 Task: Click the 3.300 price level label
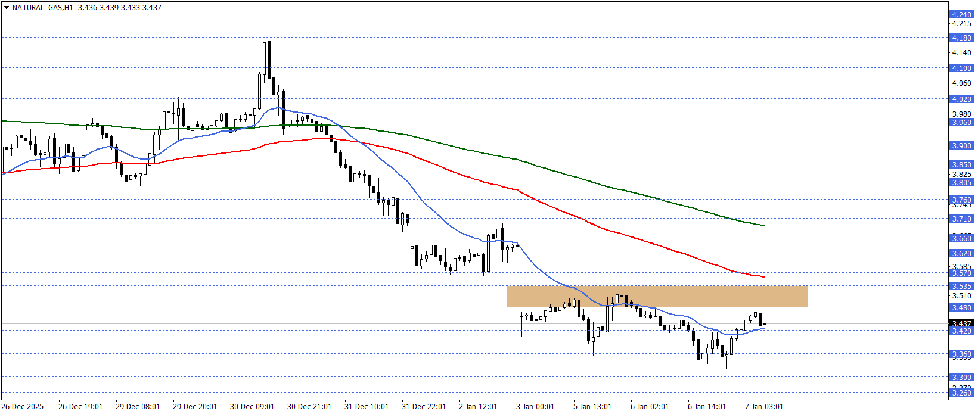[x=961, y=377]
